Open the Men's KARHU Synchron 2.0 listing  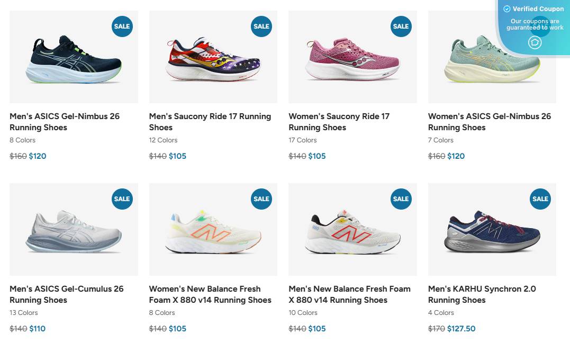(x=482, y=294)
